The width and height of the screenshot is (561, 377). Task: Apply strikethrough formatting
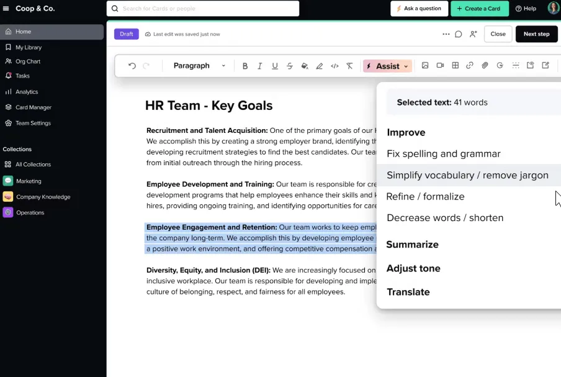click(290, 66)
